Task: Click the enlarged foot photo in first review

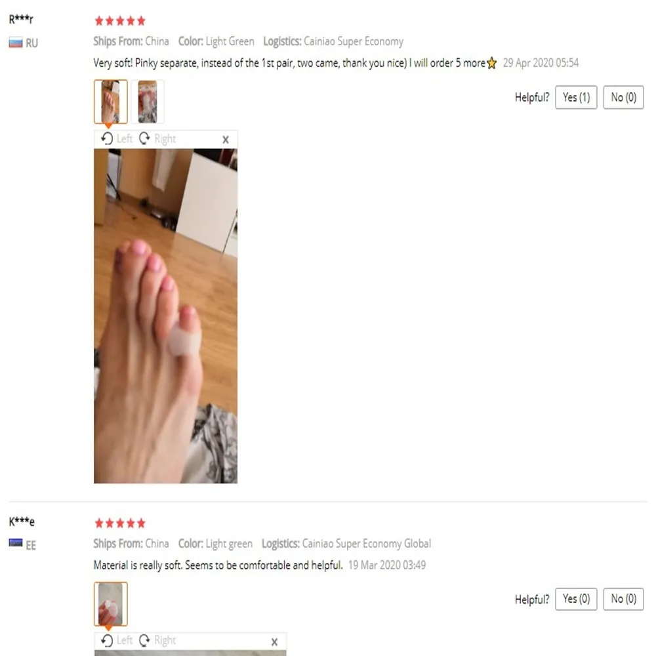Action: click(166, 316)
